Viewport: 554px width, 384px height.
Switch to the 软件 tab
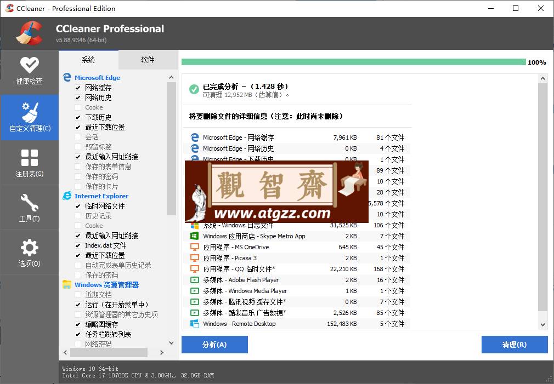(x=148, y=60)
